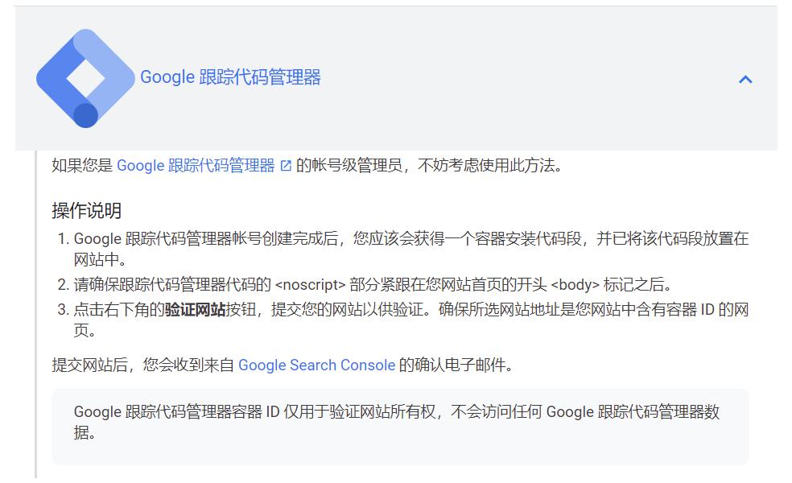Image resolution: width=792 pixels, height=483 pixels.
Task: Open the Google Search Console link
Action: tap(316, 365)
